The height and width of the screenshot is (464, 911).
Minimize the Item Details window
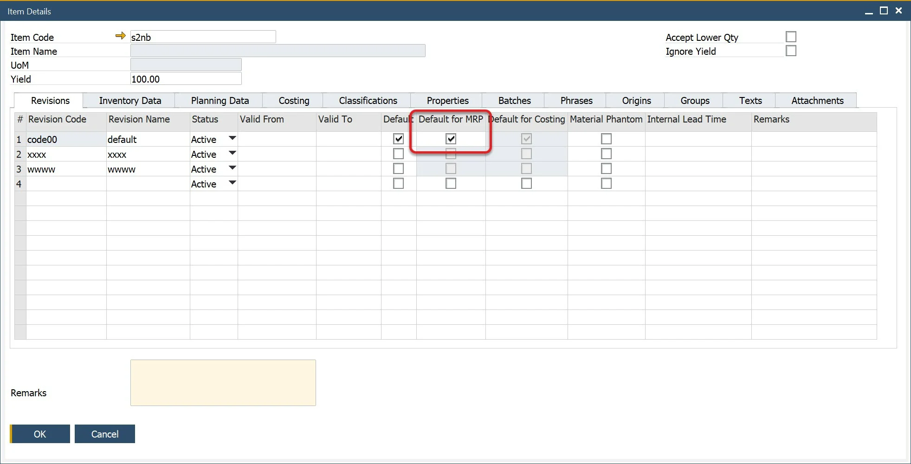click(x=869, y=12)
